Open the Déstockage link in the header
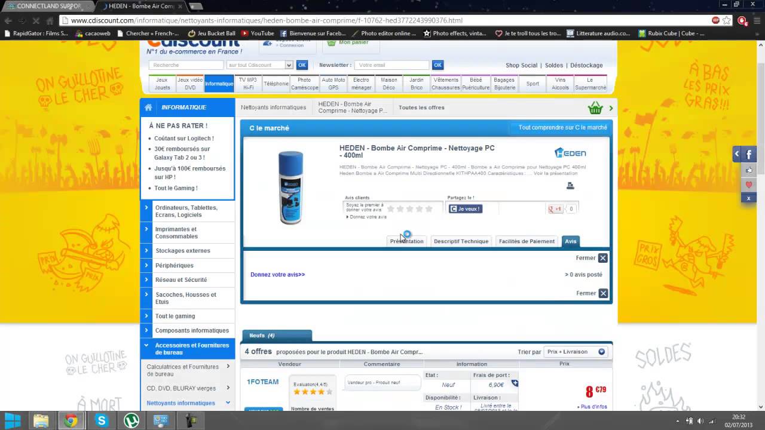Image resolution: width=765 pixels, height=430 pixels. click(x=586, y=65)
